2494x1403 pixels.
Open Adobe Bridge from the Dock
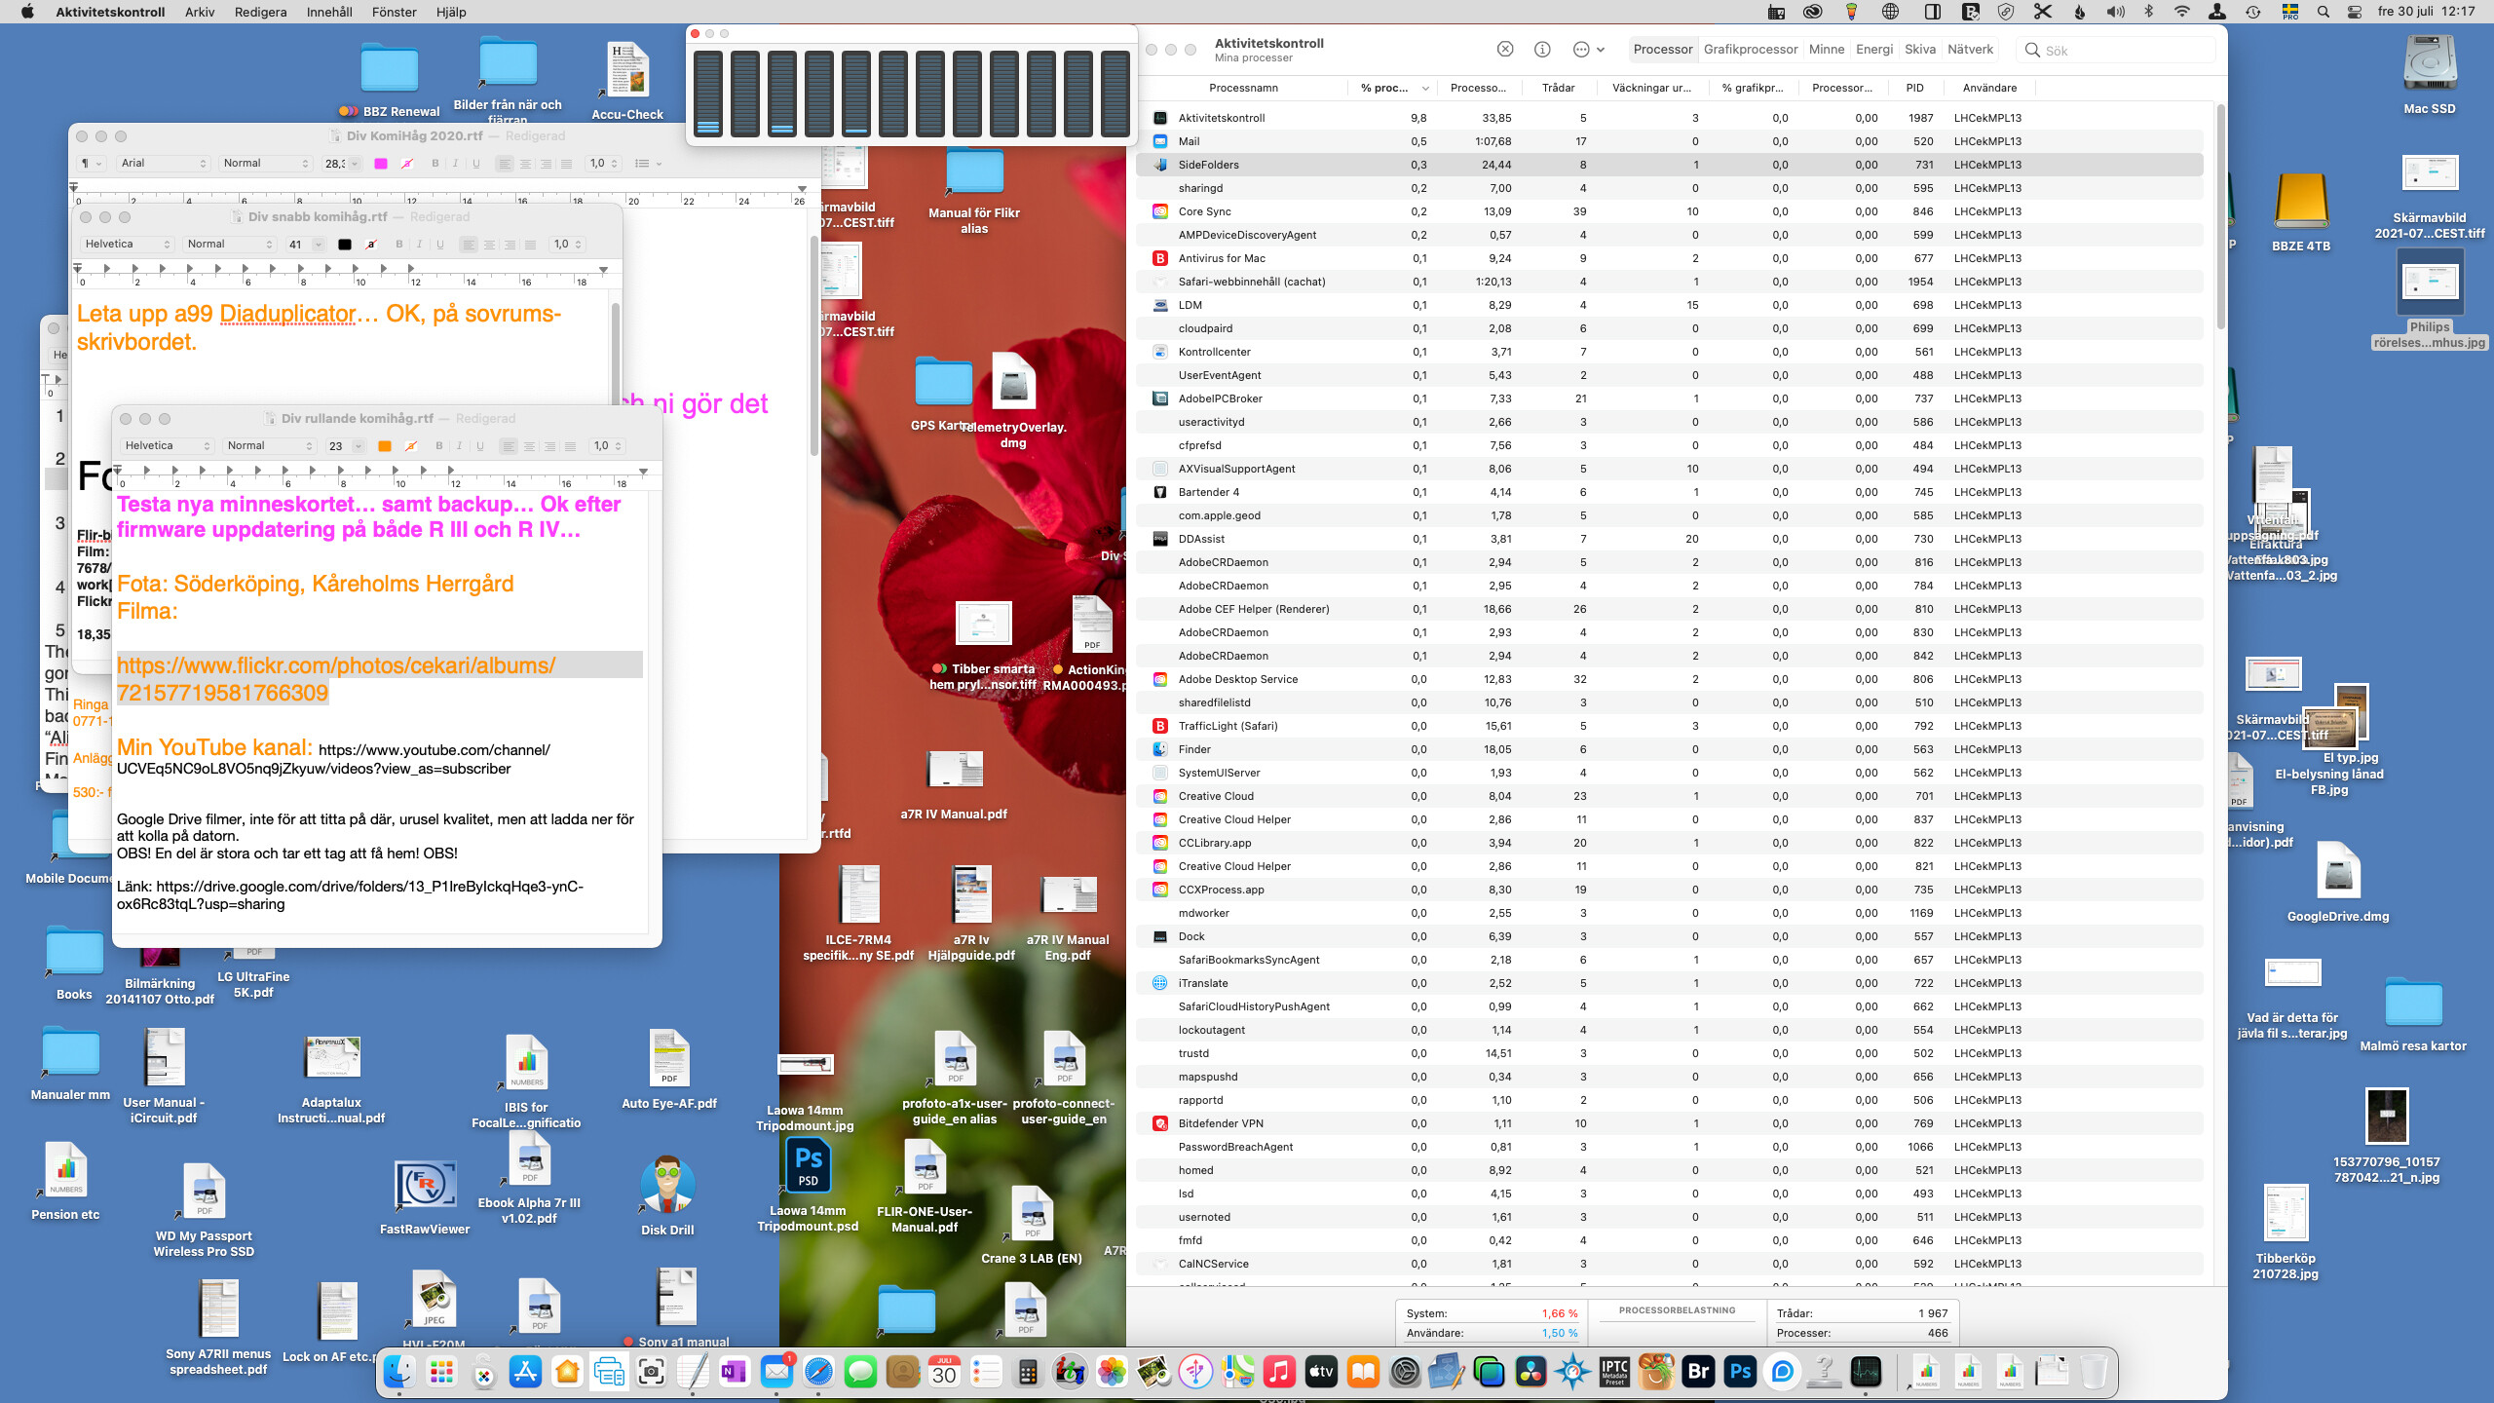pyautogui.click(x=1698, y=1372)
